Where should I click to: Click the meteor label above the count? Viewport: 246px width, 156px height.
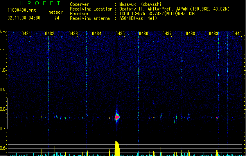click(x=56, y=12)
